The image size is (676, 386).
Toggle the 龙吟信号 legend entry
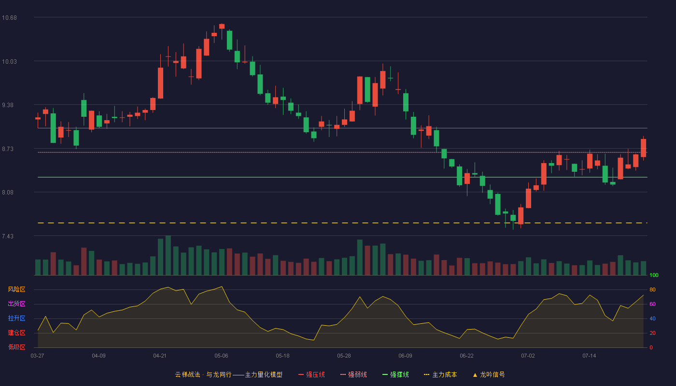489,374
